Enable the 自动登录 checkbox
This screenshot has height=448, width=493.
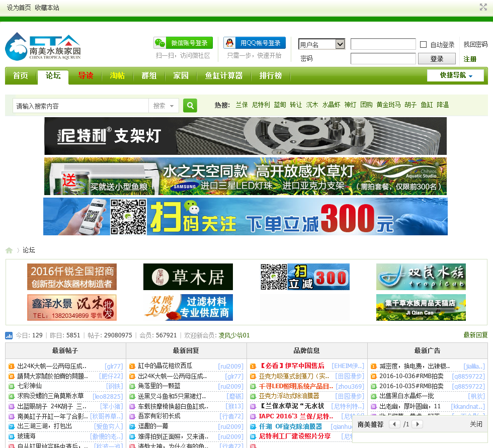pos(423,45)
